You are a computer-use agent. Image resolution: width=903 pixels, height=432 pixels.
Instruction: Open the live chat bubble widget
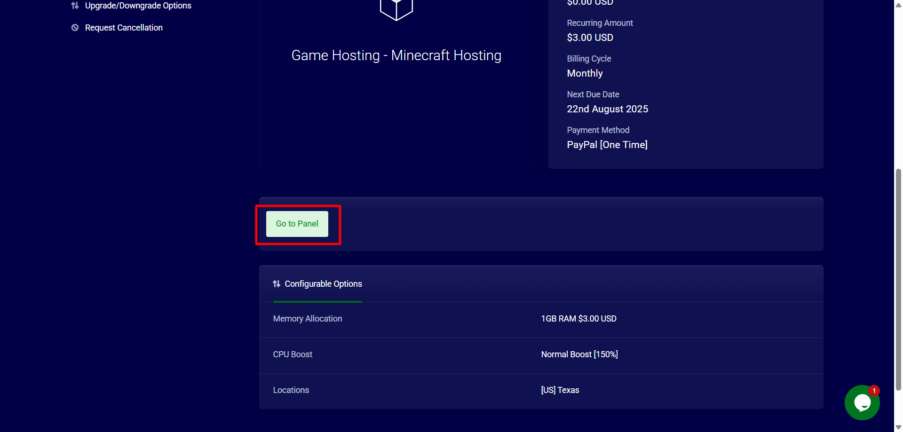862,403
